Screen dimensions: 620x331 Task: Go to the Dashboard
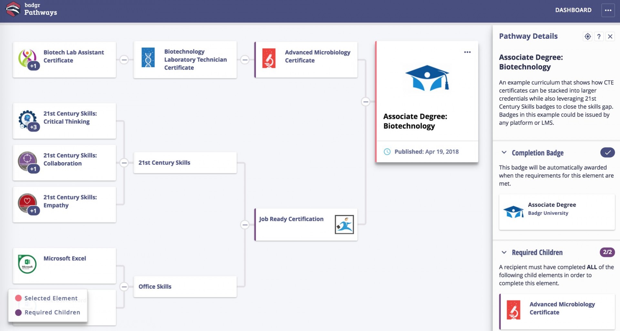click(573, 10)
